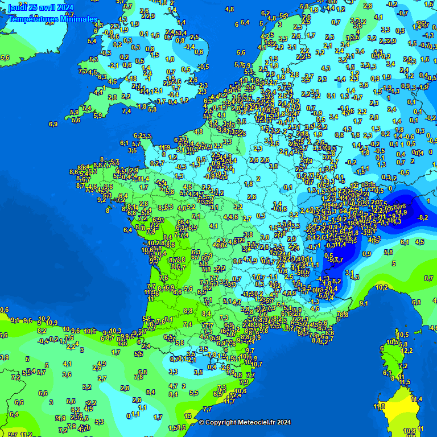Screen dimensions: 437x437
Task: Click the 'Températures Minimales' map subtitle
Action: click(x=53, y=19)
